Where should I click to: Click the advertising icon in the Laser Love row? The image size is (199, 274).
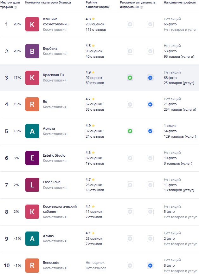(x=130, y=185)
